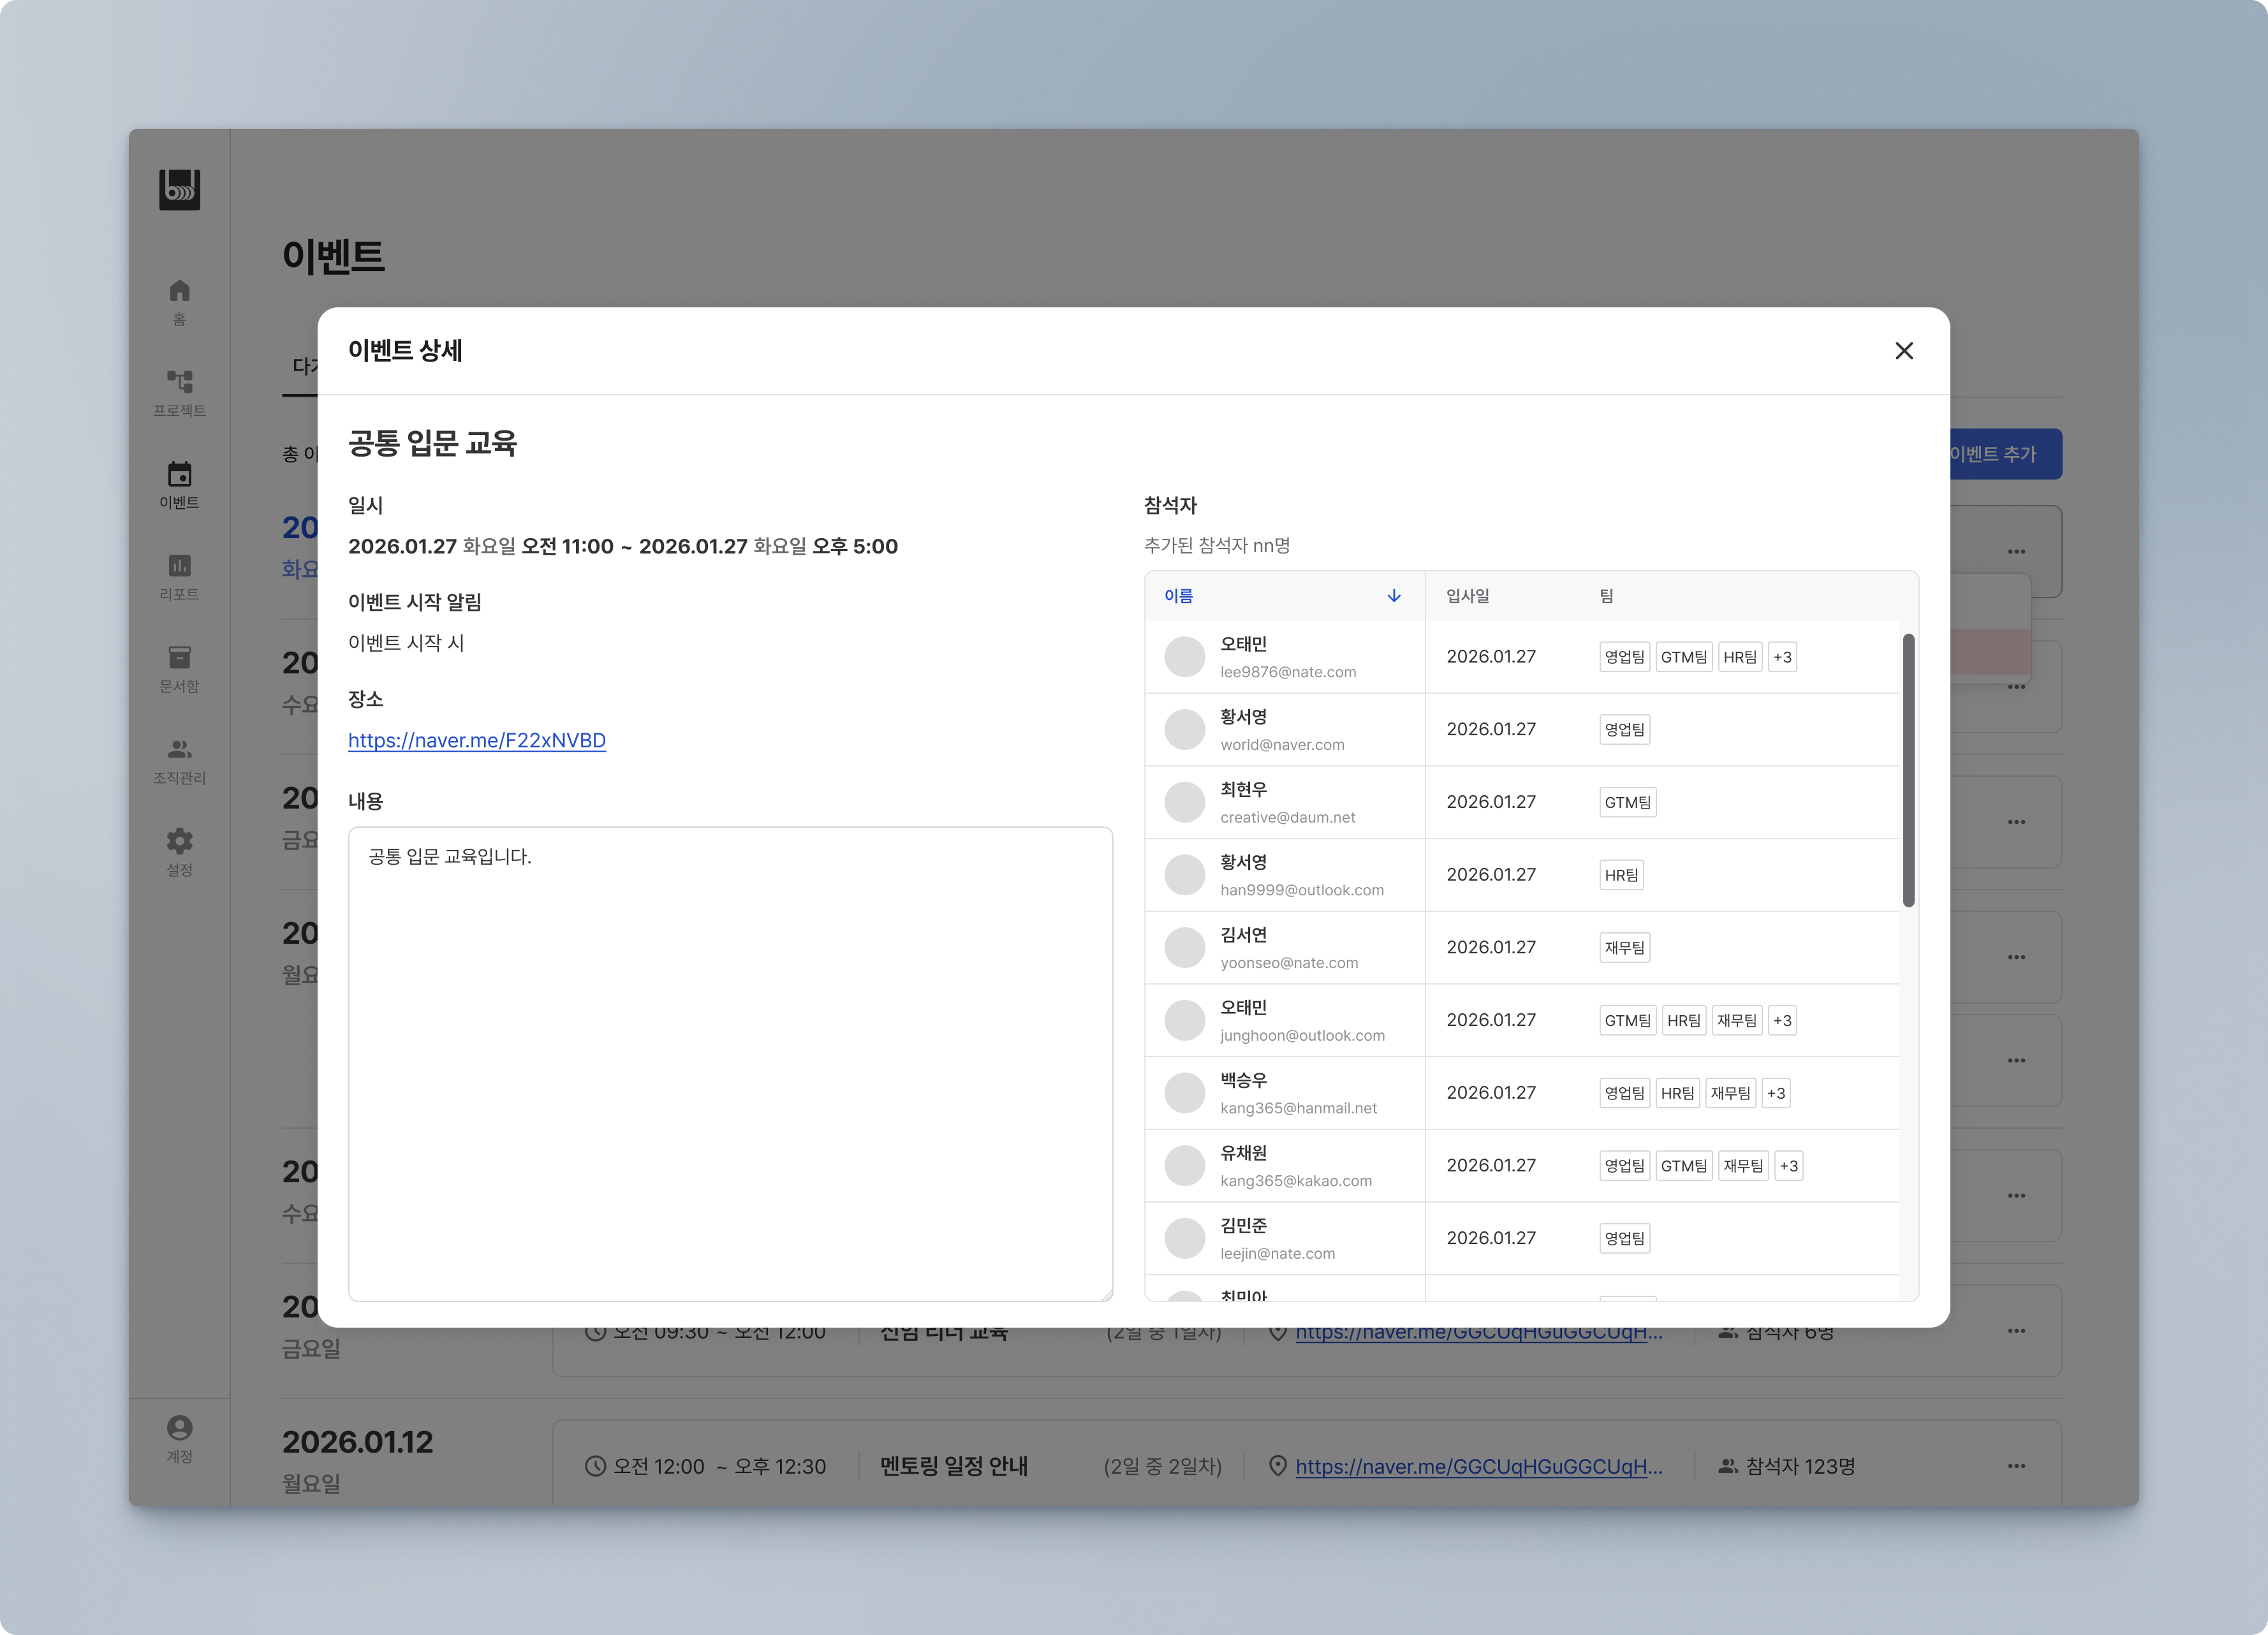The image size is (2268, 1635).
Task: Open the 프로젝트 sidebar icon
Action: [x=179, y=382]
